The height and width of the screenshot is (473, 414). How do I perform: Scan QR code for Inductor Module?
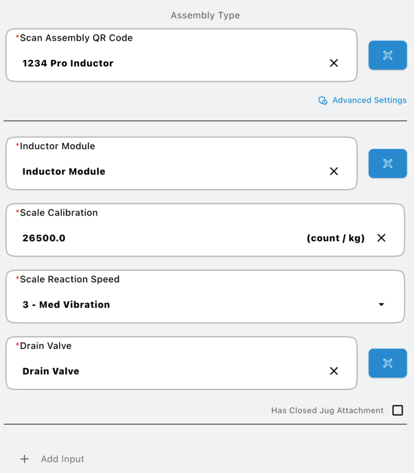coord(387,164)
